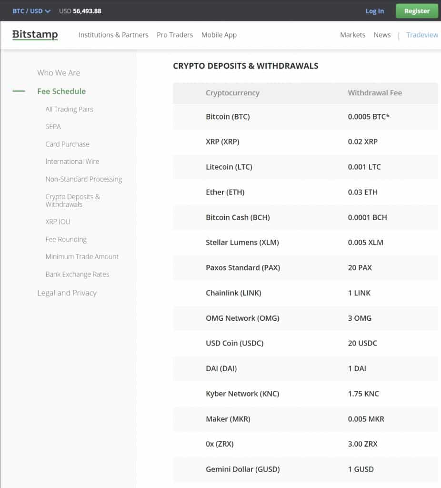This screenshot has height=488, width=441.
Task: Open the XRP IOU section
Action: pos(57,222)
